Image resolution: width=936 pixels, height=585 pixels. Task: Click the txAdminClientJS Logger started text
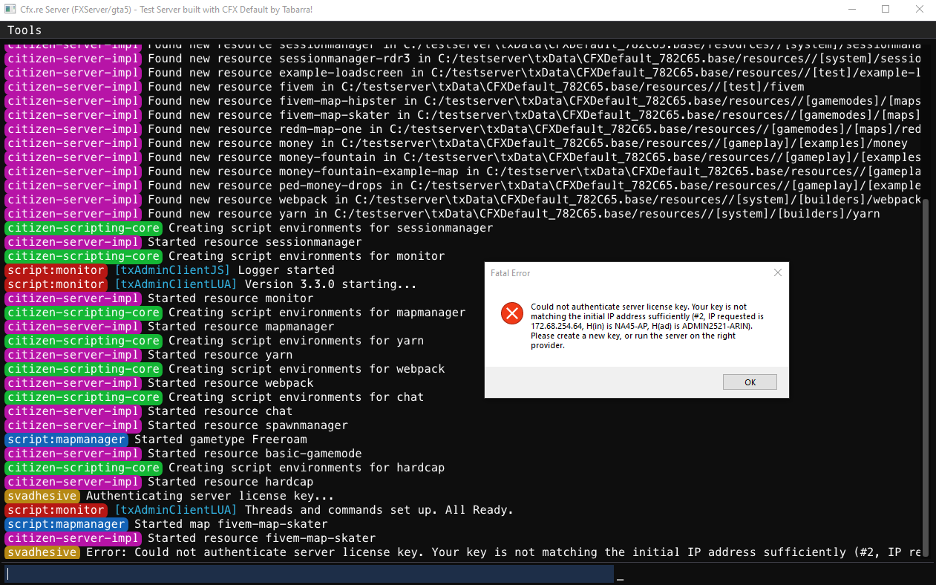tap(224, 270)
